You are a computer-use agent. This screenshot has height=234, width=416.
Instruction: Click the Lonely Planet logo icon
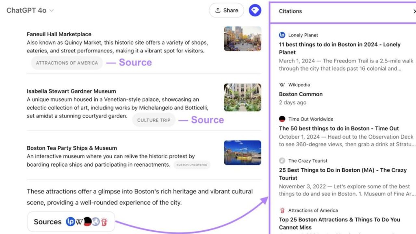pos(282,35)
